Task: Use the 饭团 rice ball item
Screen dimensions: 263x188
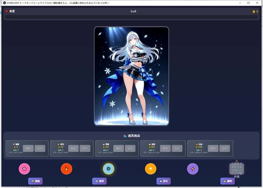Action: coord(40,149)
